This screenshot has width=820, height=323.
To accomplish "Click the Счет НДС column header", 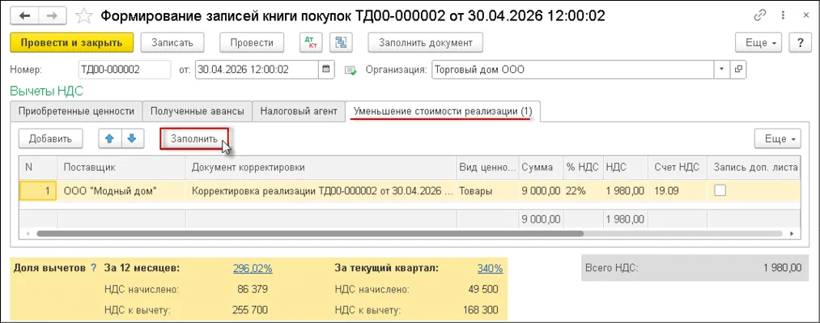I will click(678, 168).
